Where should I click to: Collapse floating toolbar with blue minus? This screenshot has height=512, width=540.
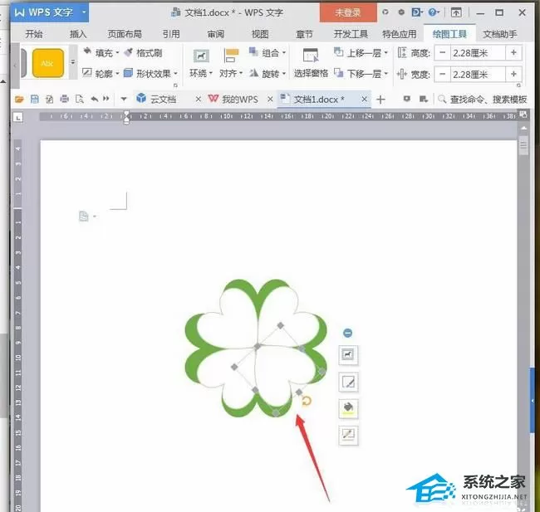347,333
